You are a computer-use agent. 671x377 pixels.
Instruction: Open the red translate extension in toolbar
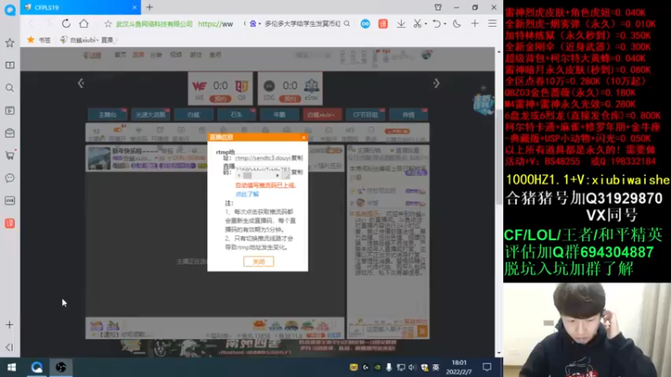[x=383, y=24]
